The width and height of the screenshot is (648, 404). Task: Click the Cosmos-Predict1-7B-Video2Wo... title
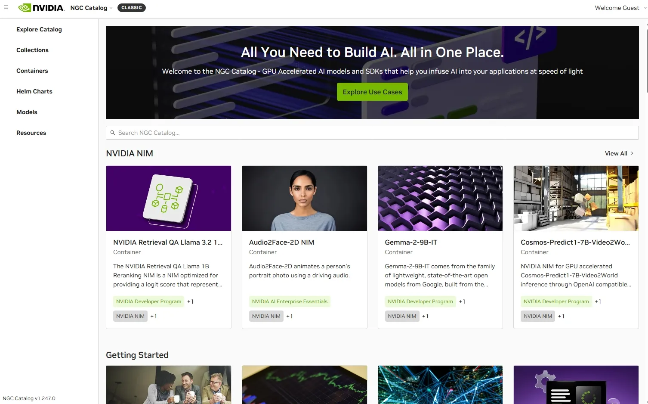pyautogui.click(x=575, y=242)
